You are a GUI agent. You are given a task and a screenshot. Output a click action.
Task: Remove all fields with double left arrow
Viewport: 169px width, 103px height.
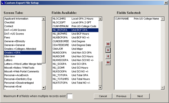(108, 62)
